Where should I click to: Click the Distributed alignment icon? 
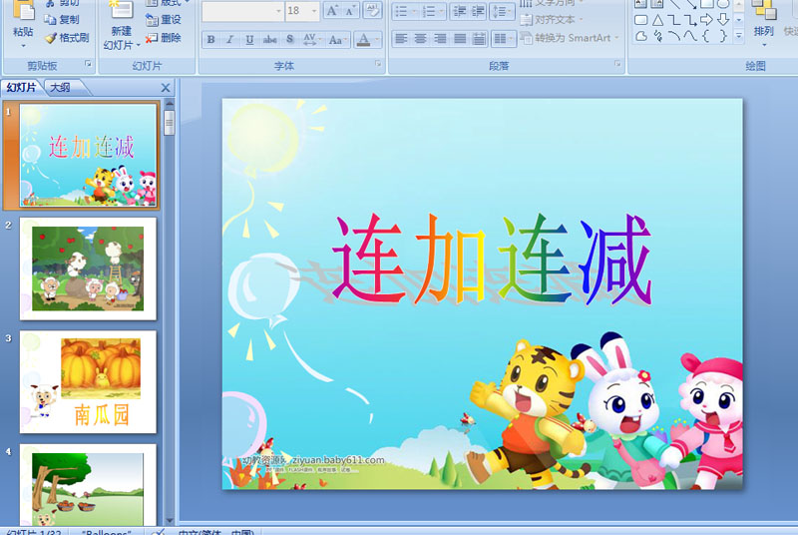[479, 39]
